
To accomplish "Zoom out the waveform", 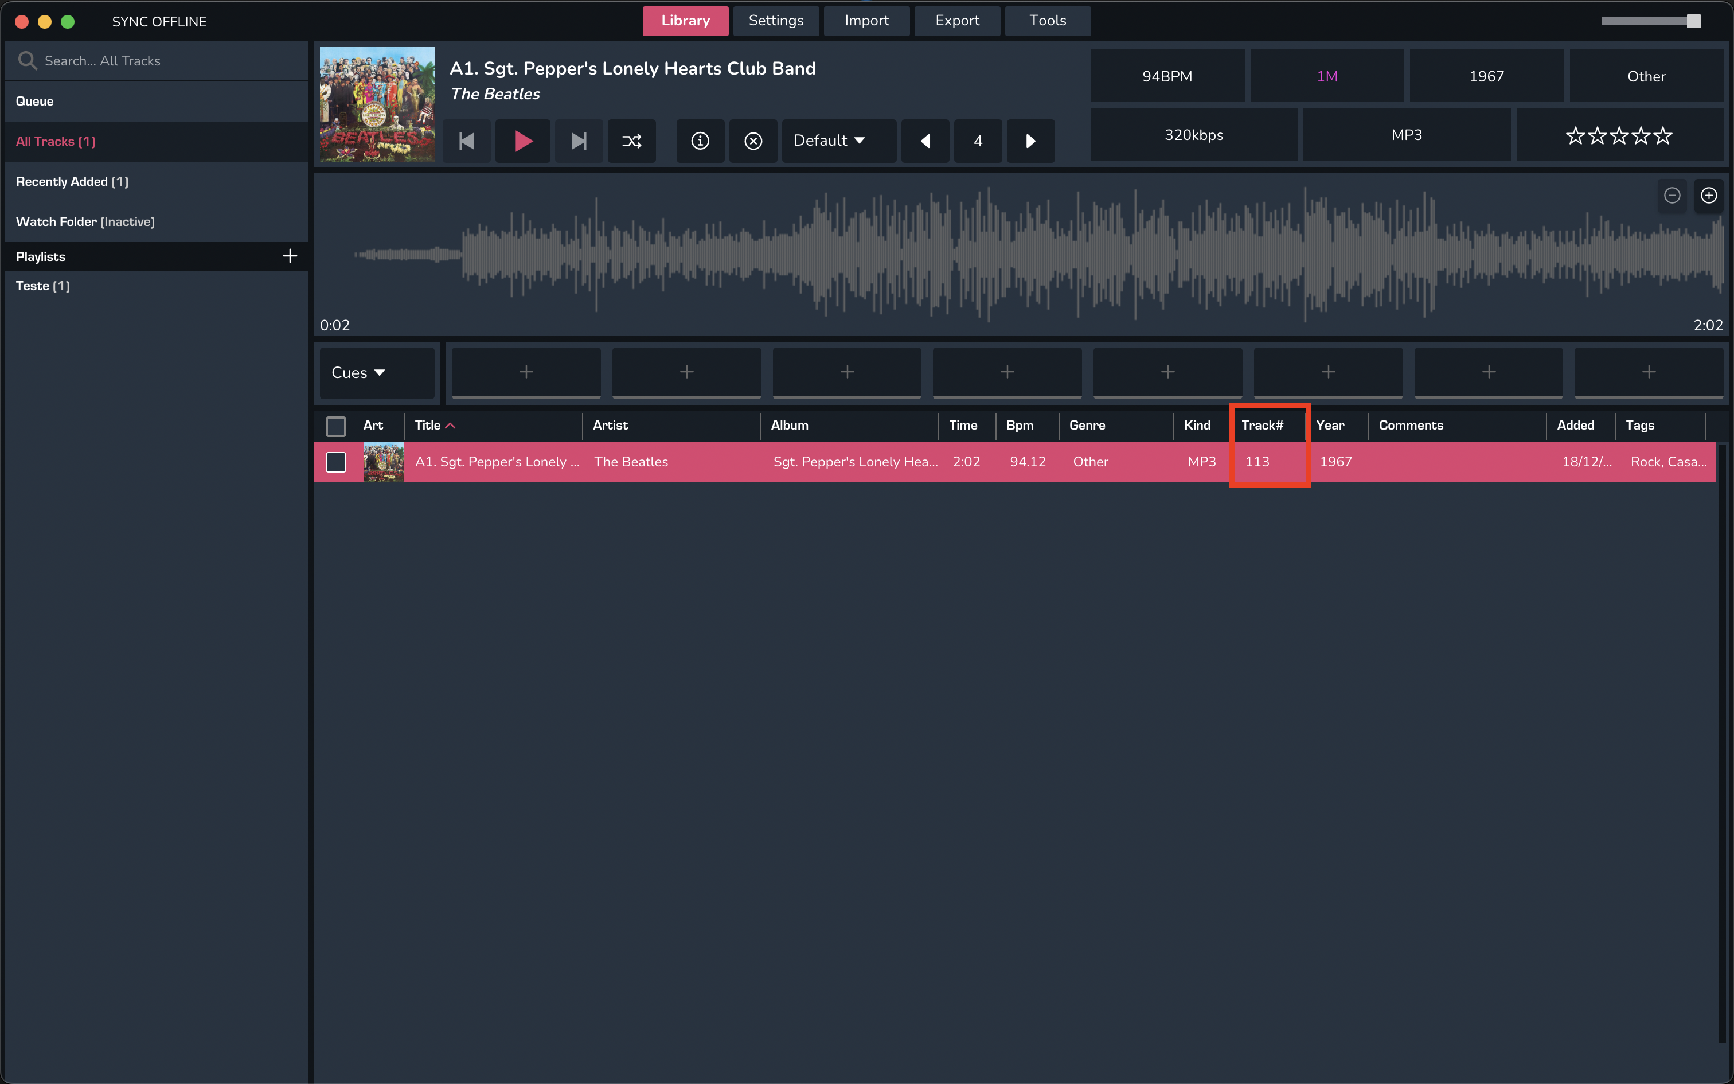I will tap(1671, 195).
